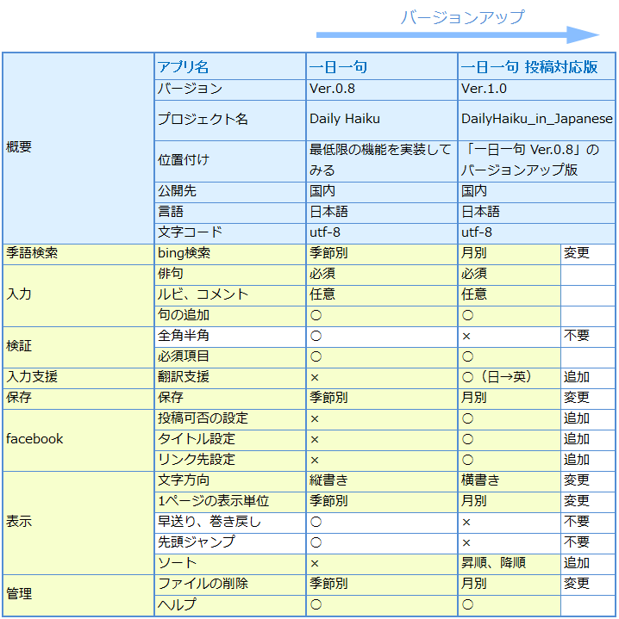Select the バージョンアップ版 description cell

(x=536, y=161)
